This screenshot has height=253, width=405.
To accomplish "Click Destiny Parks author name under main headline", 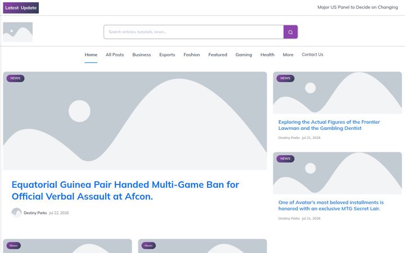I will point(35,213).
